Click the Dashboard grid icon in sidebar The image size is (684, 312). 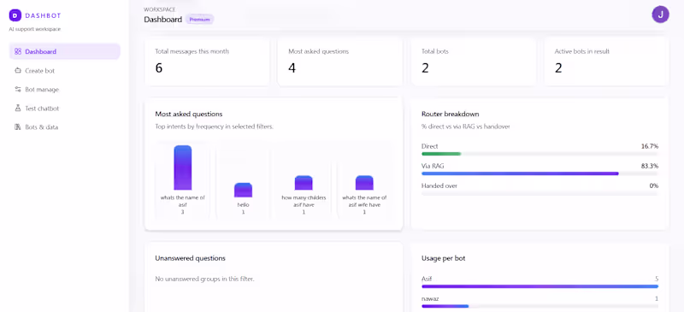point(18,51)
